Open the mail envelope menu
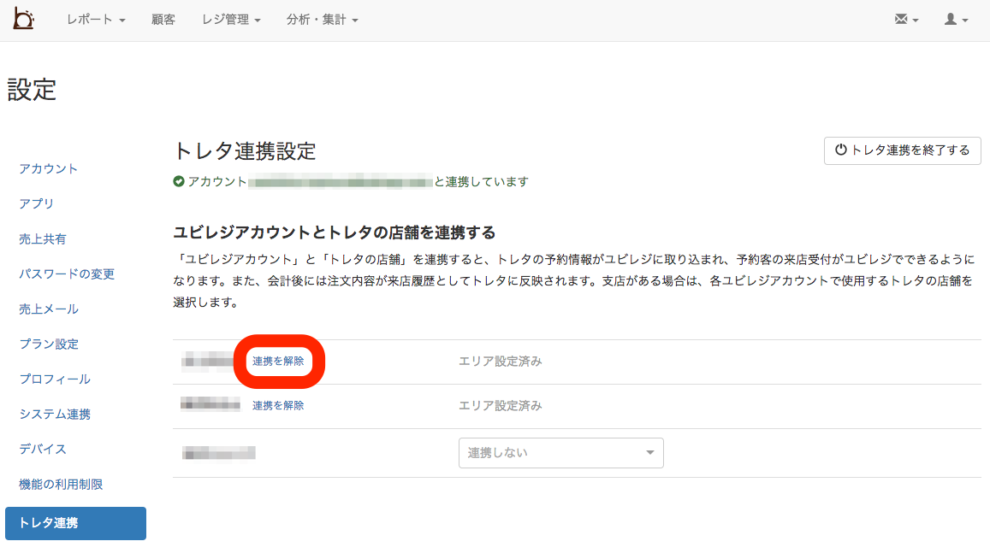990x553 pixels. pos(906,20)
